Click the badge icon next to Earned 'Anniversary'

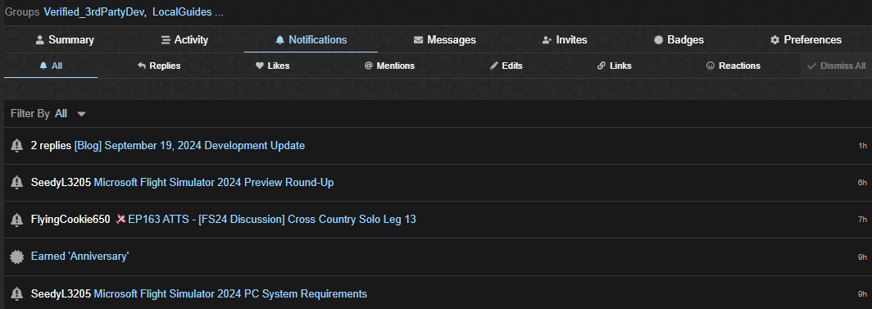click(16, 257)
